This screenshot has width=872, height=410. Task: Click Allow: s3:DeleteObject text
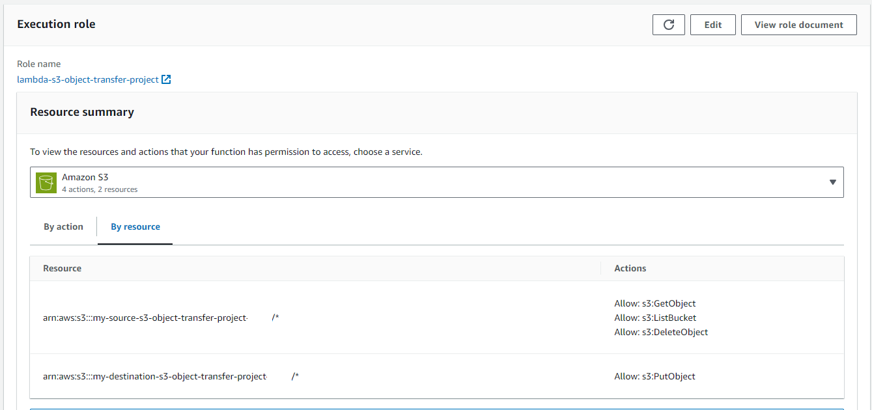tap(661, 332)
